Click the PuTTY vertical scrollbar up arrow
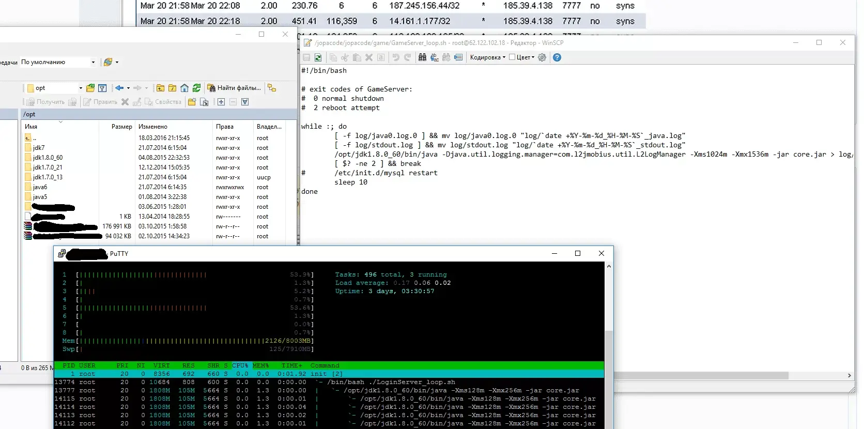Viewport: 864px width, 429px height. [609, 266]
